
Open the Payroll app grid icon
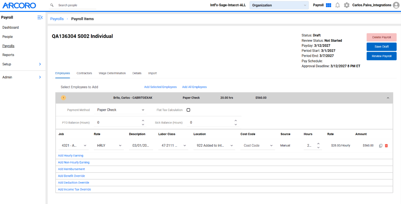point(329,5)
